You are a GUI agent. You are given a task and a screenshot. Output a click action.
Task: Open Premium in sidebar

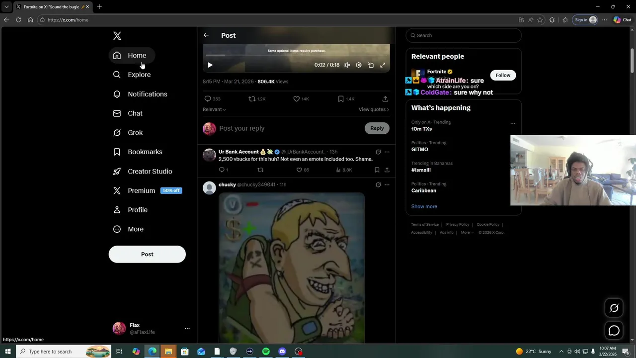click(x=148, y=190)
